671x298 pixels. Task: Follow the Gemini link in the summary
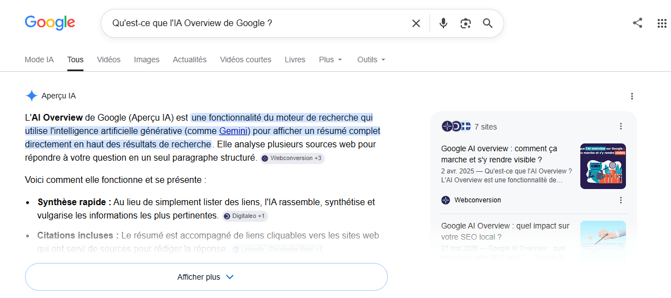(233, 131)
